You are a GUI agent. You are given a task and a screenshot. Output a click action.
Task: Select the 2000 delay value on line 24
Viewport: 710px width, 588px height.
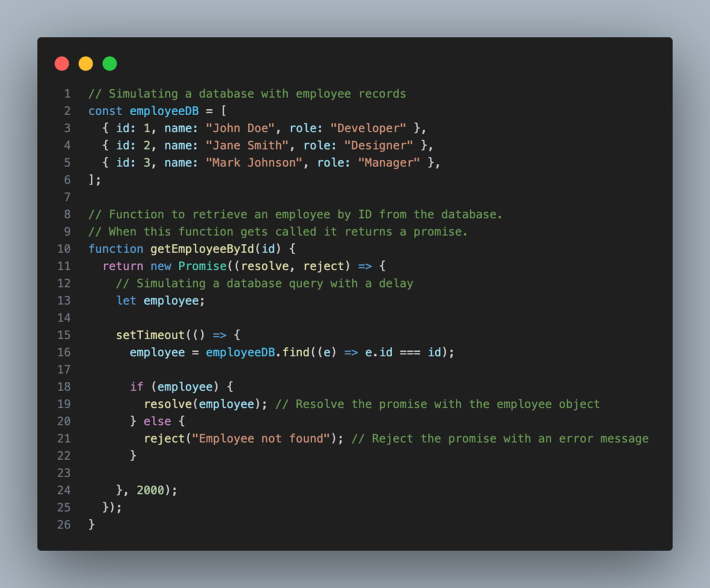tap(150, 490)
